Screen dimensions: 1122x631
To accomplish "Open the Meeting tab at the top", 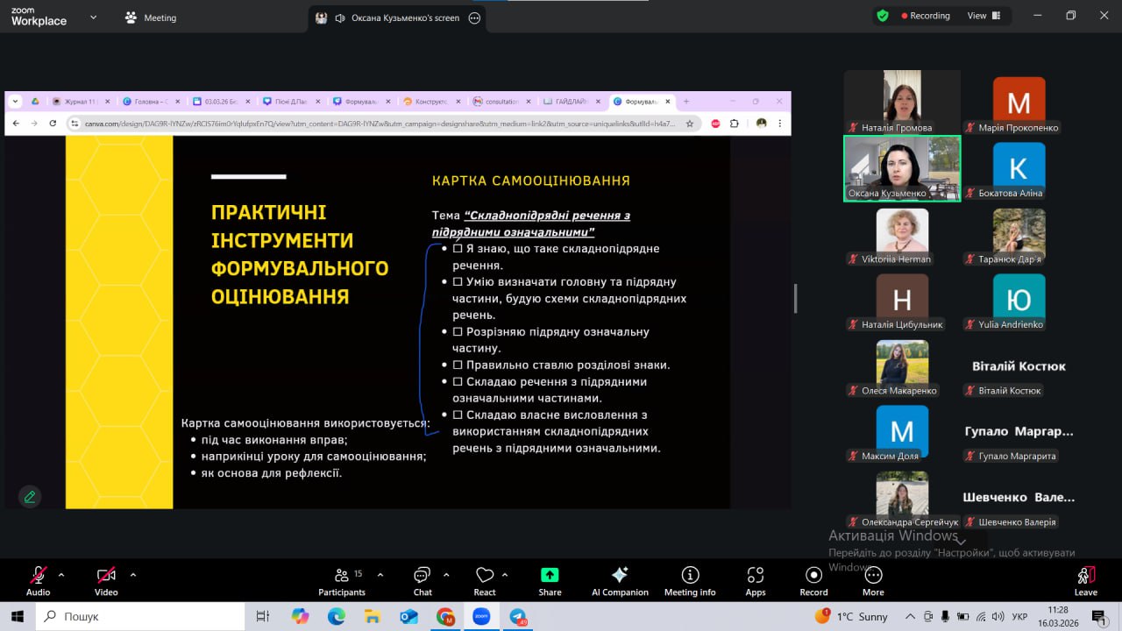I will tap(151, 18).
